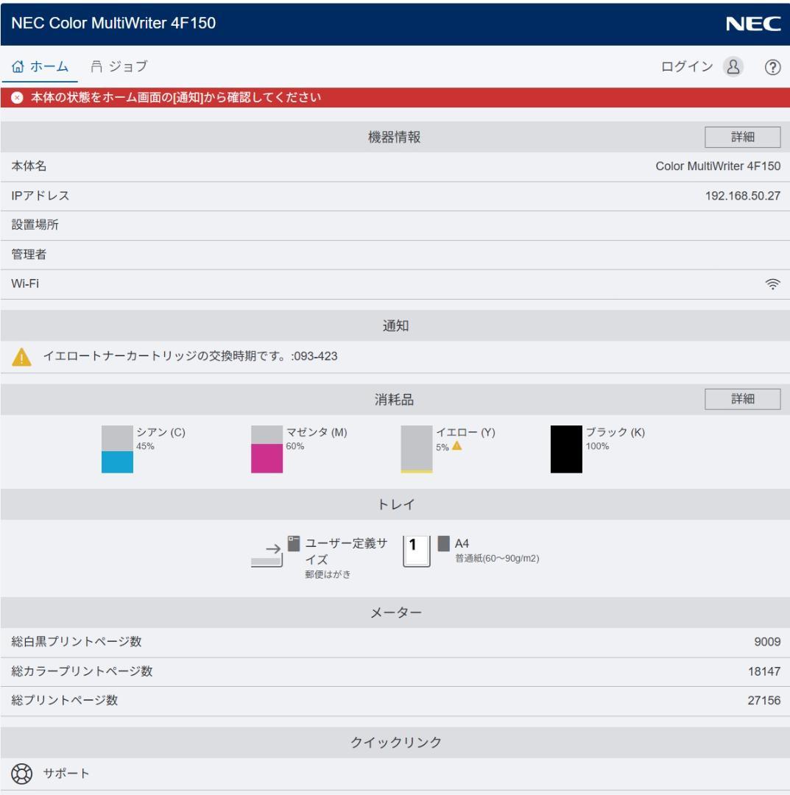Click the Wi-Fi signal icon
The height and width of the screenshot is (795, 790).
point(772,283)
